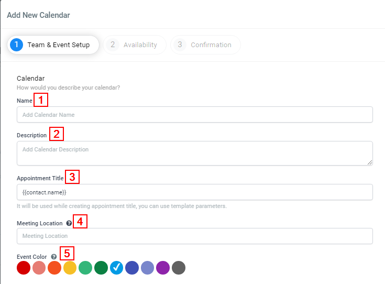Pick the indigo event color swatch
Viewport: 385px width, 284px height.
132,268
